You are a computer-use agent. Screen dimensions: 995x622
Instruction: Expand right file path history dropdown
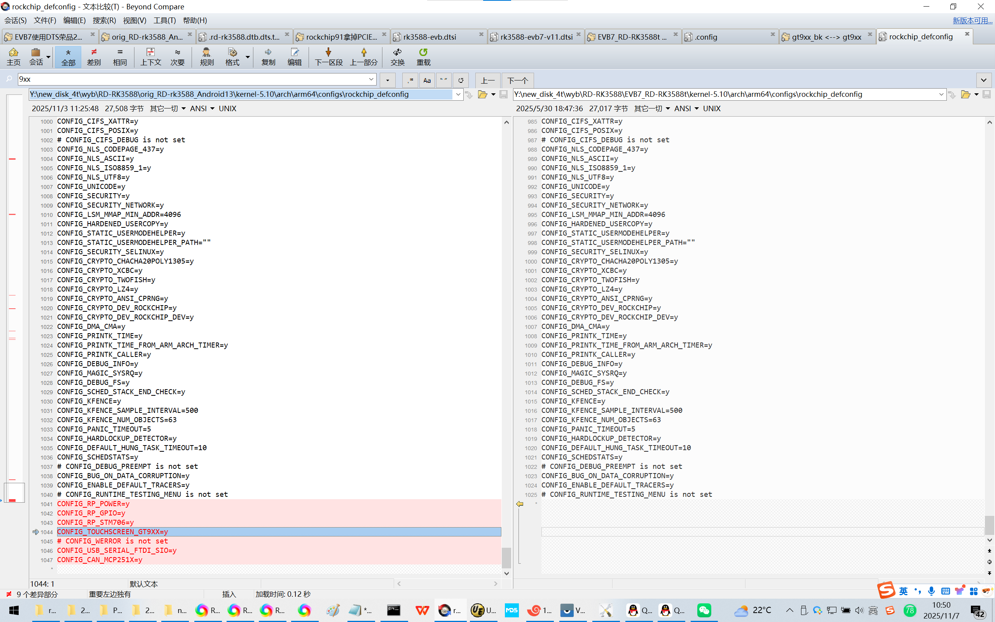click(941, 94)
